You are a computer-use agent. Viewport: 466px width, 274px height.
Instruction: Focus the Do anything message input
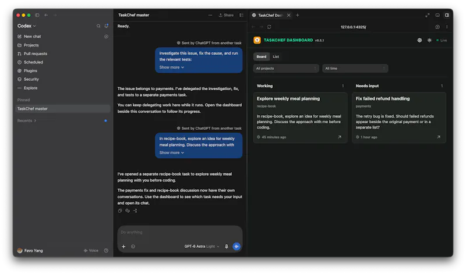coord(180,233)
